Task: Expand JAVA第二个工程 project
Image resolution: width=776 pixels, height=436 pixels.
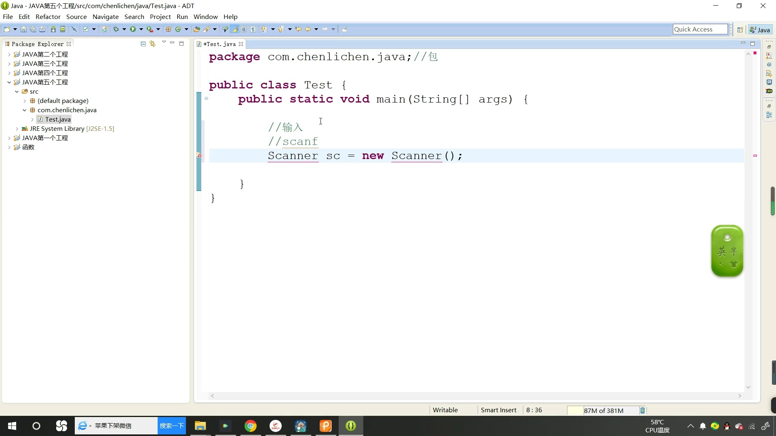Action: click(9, 54)
